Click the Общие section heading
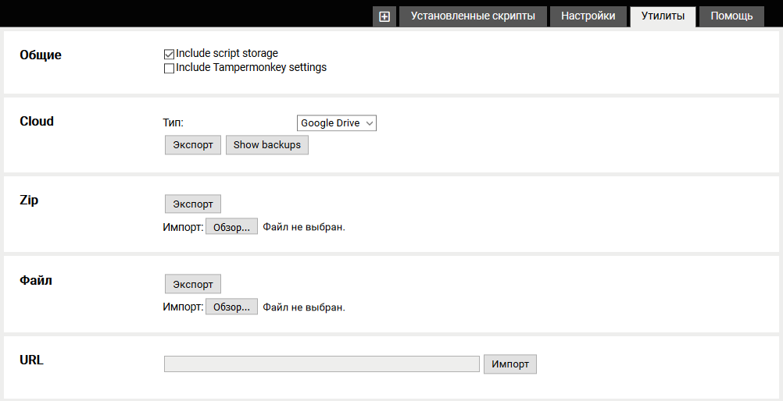This screenshot has height=401, width=783. pyautogui.click(x=41, y=55)
